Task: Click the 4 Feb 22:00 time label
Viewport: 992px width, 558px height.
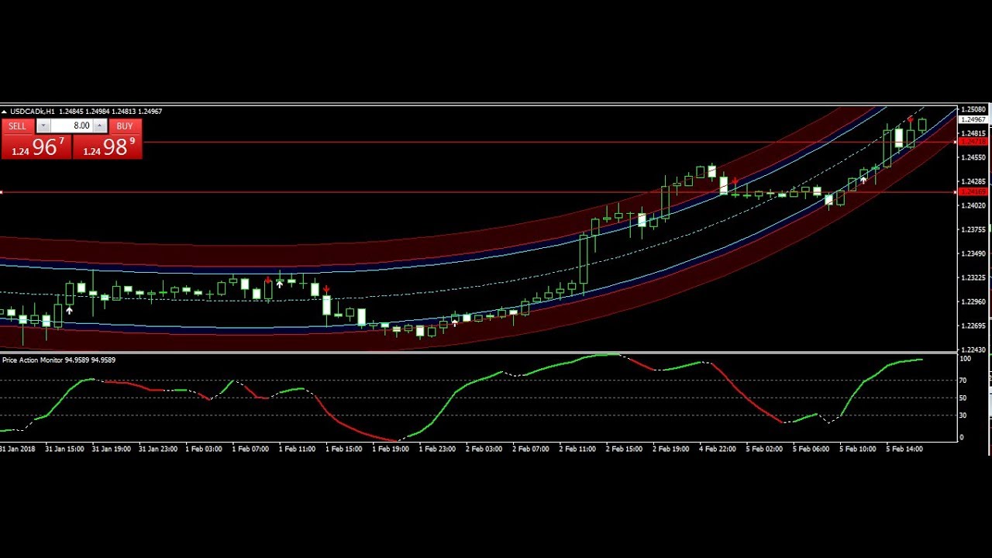Action: pos(718,449)
